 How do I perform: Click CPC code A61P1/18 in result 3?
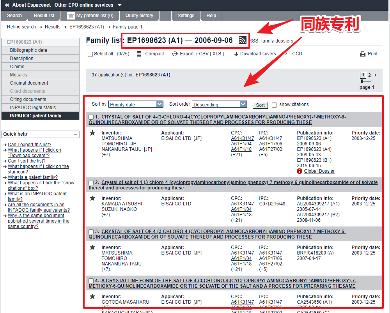[241, 264]
